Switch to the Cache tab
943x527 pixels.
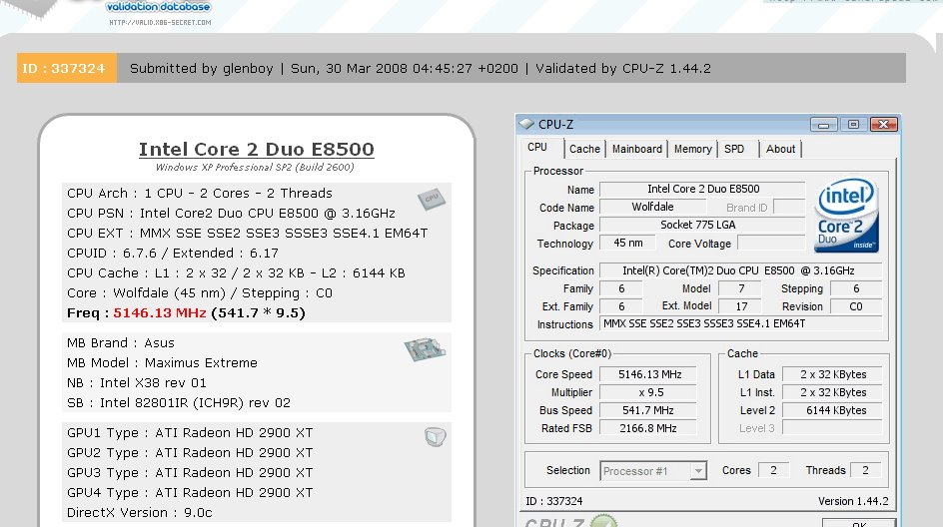click(x=584, y=149)
